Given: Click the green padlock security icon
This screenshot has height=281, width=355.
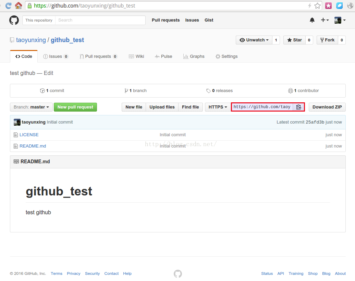Looking at the screenshot, I should [30, 6].
